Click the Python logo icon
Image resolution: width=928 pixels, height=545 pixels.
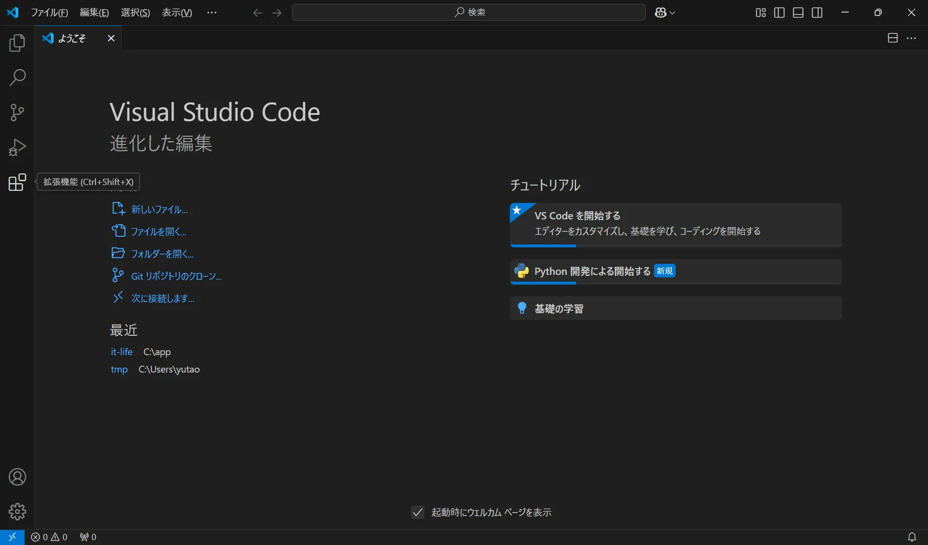[522, 271]
